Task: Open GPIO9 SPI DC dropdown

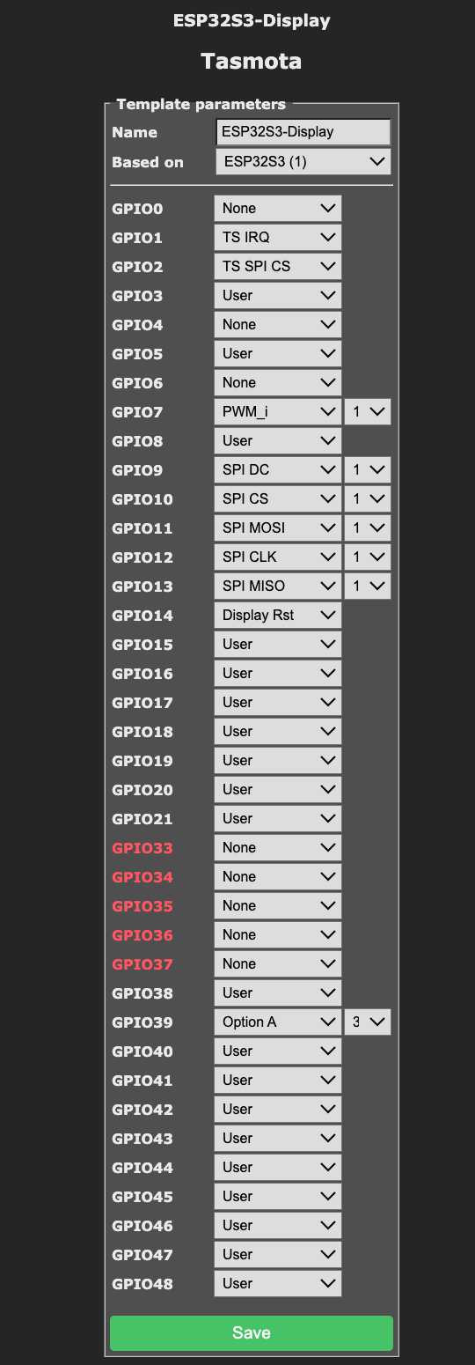Action: (x=278, y=470)
